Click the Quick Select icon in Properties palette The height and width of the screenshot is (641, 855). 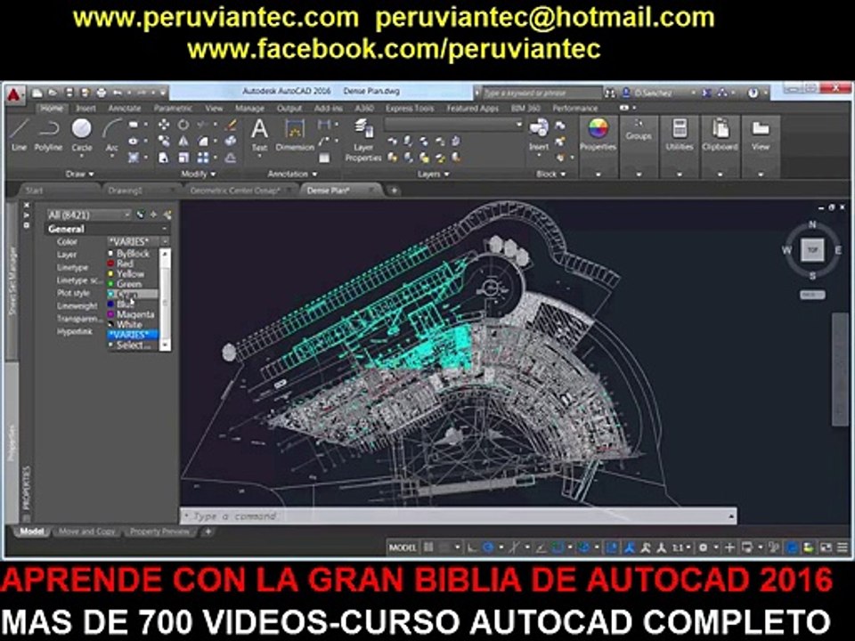coord(167,215)
